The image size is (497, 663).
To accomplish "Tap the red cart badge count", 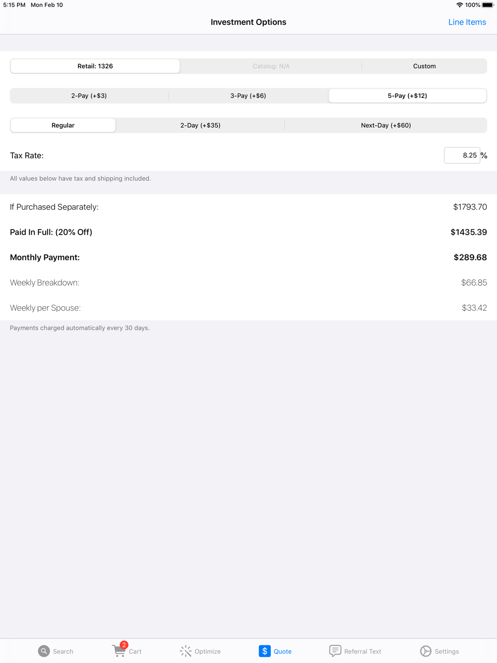I will coord(124,645).
